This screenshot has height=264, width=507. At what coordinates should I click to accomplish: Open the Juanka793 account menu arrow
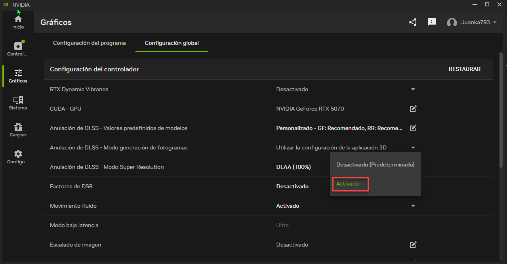point(494,23)
